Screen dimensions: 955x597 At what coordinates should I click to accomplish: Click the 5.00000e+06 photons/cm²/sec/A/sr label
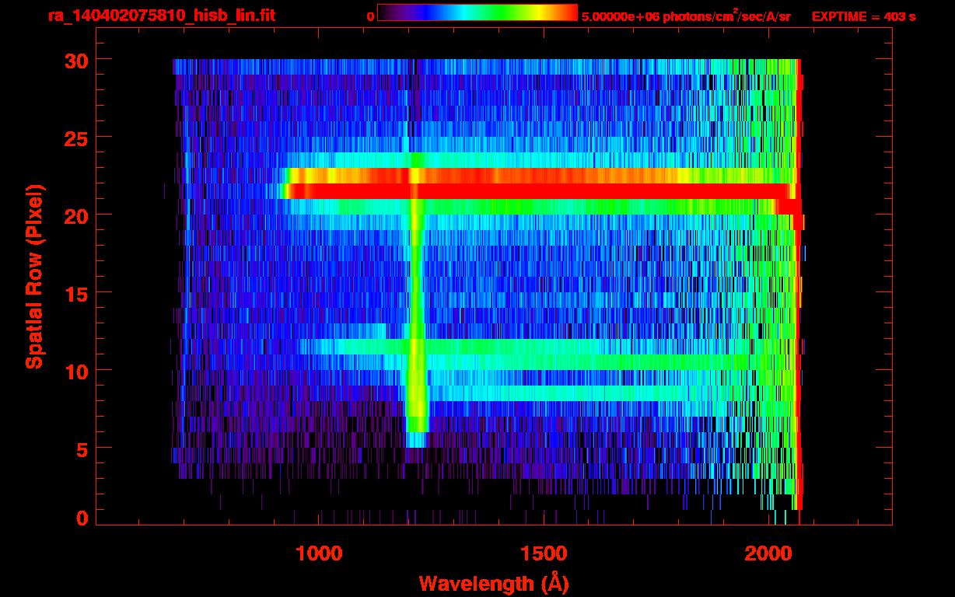click(x=686, y=16)
